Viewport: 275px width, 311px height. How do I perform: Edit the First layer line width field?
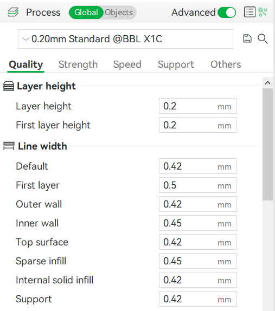(x=198, y=185)
